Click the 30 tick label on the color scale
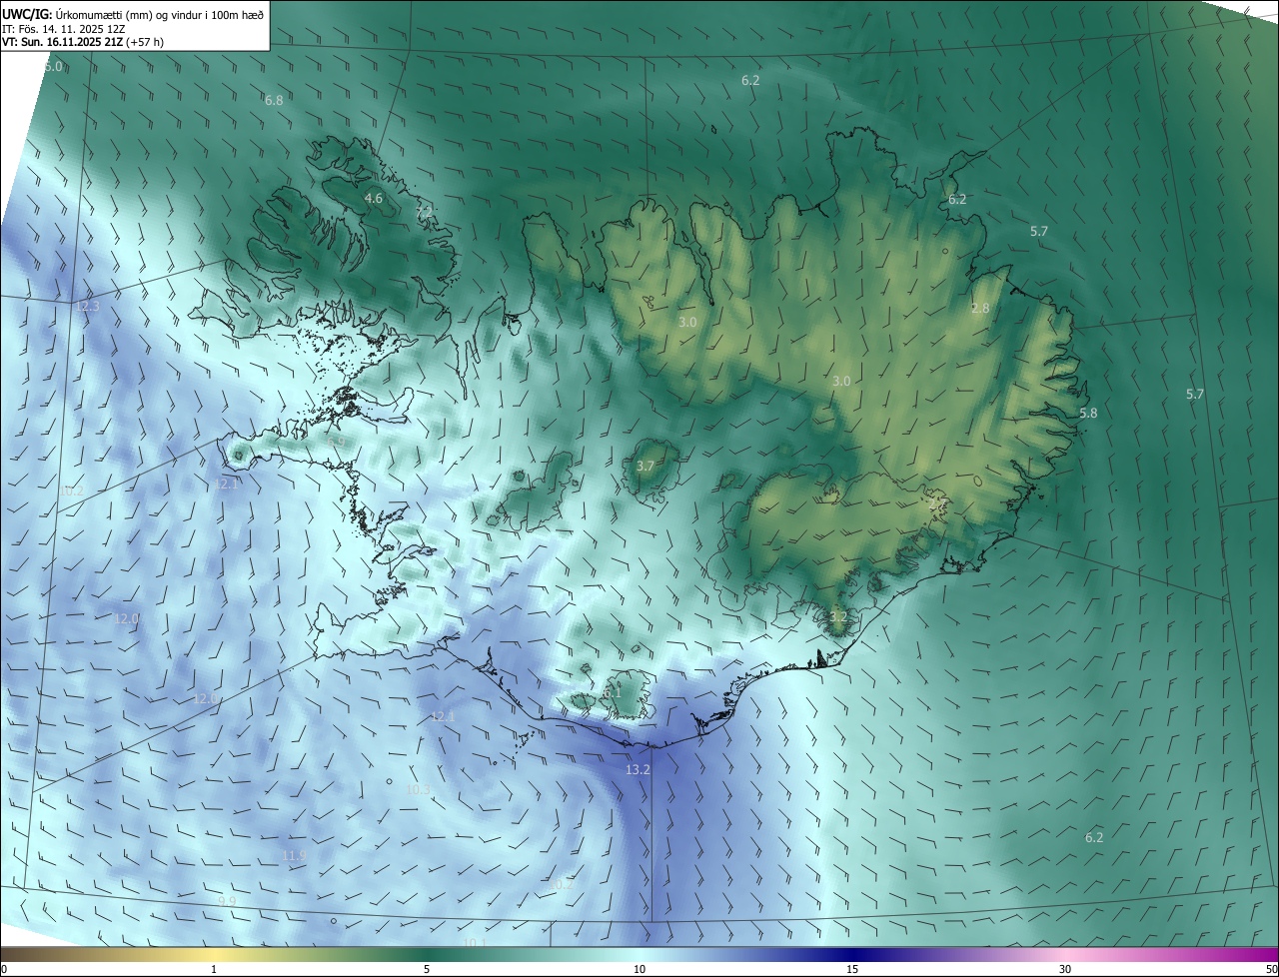This screenshot has width=1279, height=977. [1065, 969]
